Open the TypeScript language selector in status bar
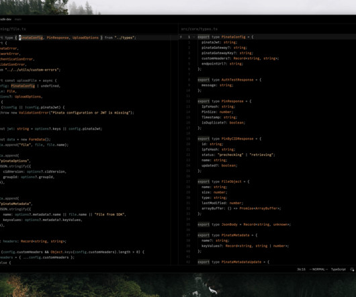 pos(339,269)
